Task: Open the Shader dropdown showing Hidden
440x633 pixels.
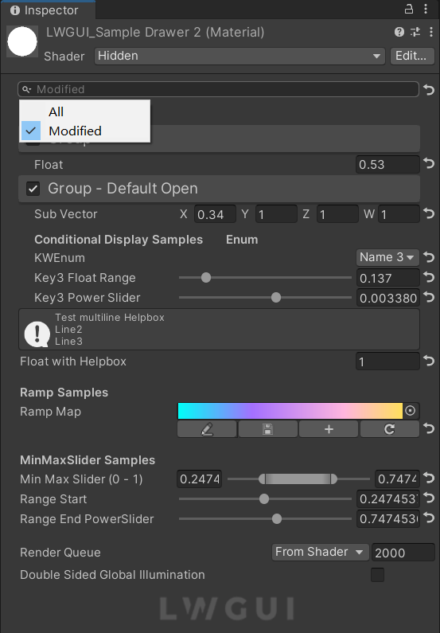Action: pos(239,56)
